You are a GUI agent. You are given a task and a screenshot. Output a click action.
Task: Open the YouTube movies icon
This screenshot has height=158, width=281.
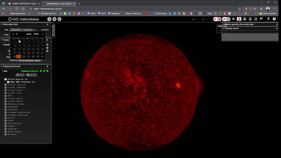tap(239, 19)
